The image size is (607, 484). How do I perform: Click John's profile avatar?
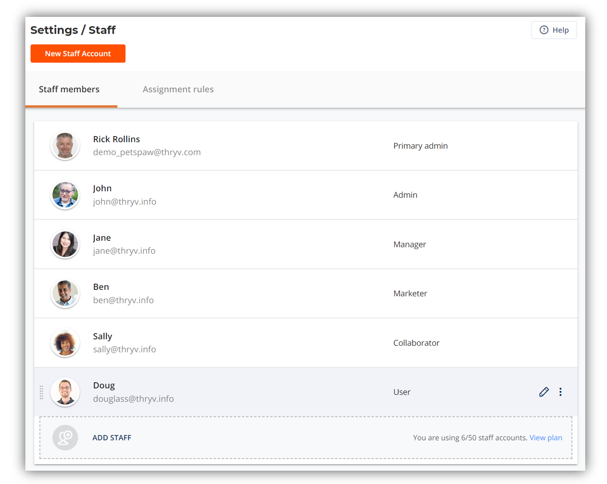point(65,195)
